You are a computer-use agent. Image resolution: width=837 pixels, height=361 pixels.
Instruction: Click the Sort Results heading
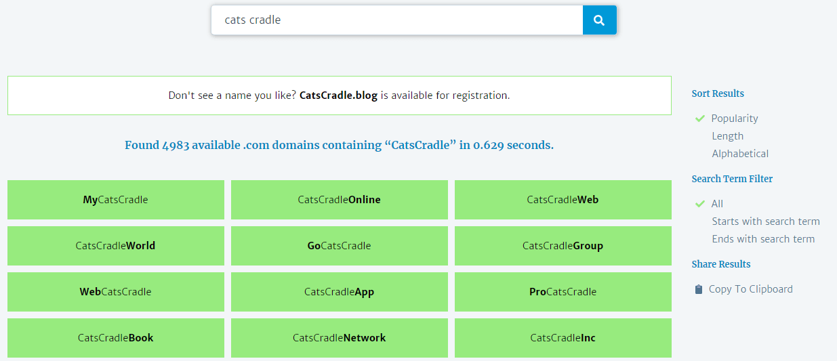(x=718, y=93)
